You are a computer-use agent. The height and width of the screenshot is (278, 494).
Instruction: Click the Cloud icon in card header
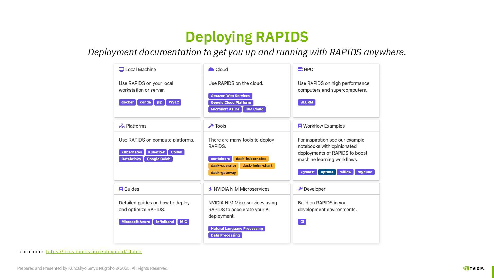(x=211, y=69)
